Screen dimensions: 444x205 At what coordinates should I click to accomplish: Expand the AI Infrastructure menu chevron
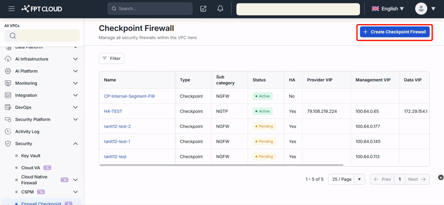point(75,59)
